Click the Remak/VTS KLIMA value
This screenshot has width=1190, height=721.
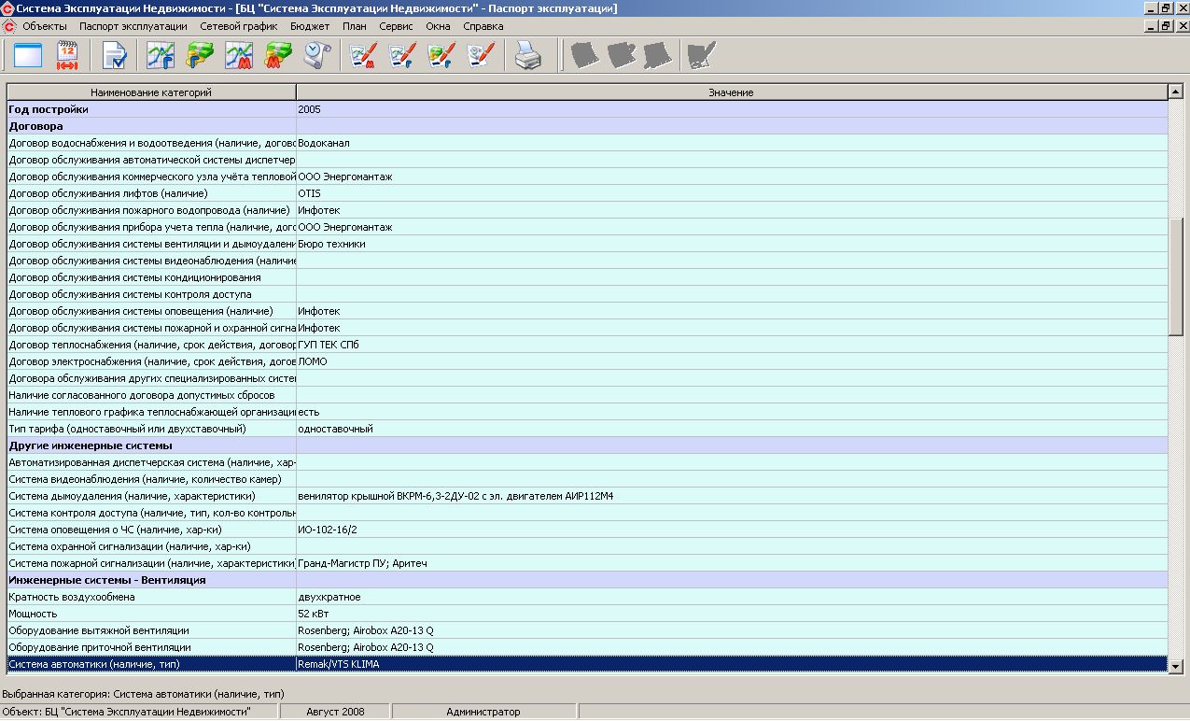339,664
